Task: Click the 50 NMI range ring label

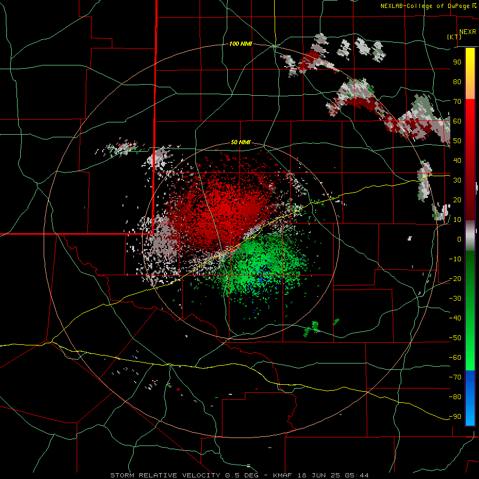Action: 241,142
